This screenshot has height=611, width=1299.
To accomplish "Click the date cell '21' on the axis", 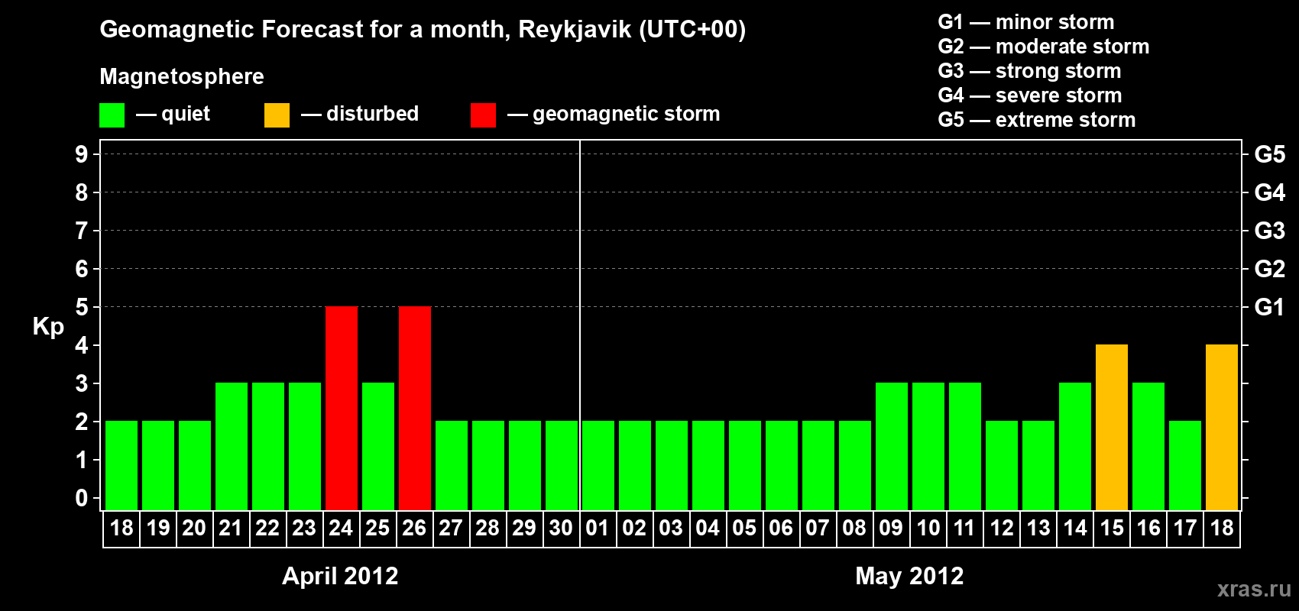I will tap(232, 529).
